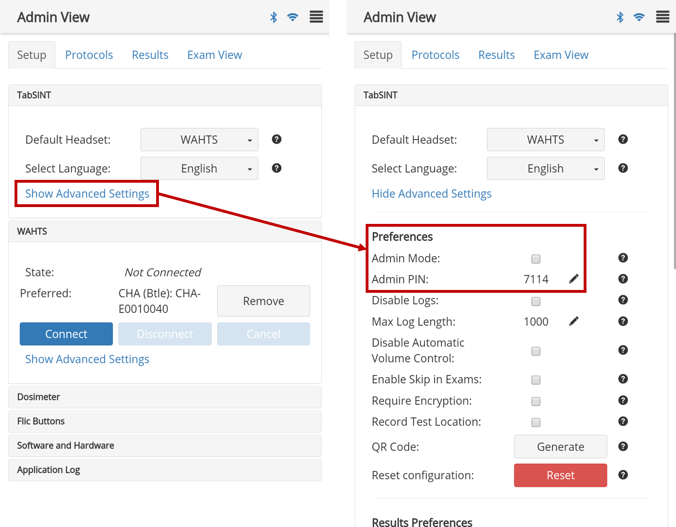Image resolution: width=676 pixels, height=527 pixels.
Task: Edit Max Log Length with pencil icon
Action: coord(573,321)
